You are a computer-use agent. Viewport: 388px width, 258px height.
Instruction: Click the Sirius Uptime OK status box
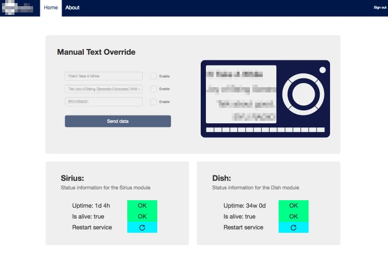coord(142,206)
